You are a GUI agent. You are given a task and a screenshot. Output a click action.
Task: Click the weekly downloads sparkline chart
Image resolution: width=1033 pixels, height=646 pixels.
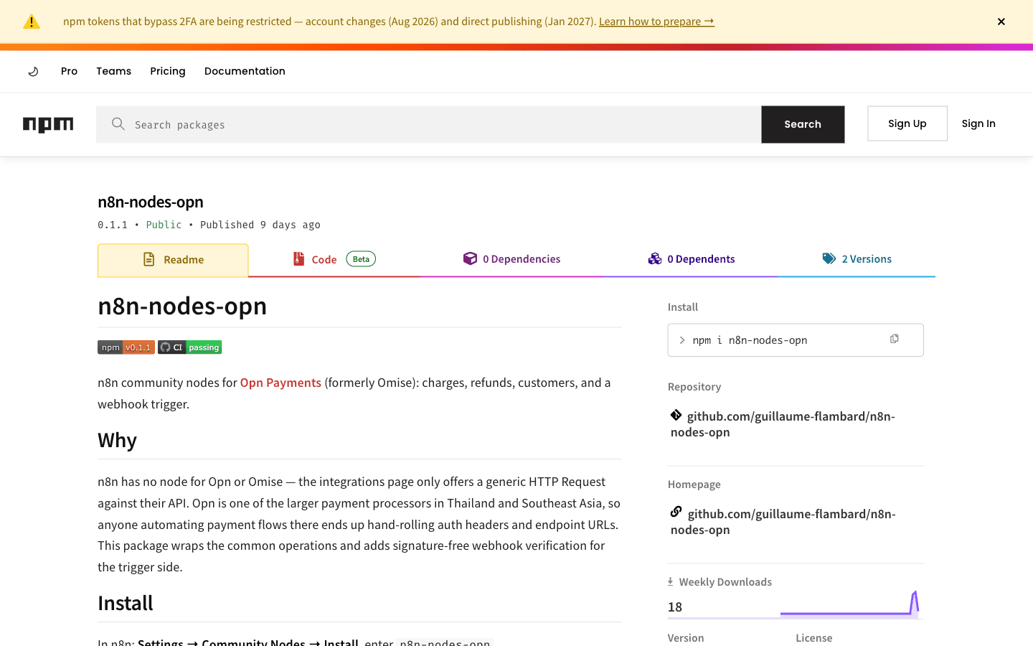849,604
